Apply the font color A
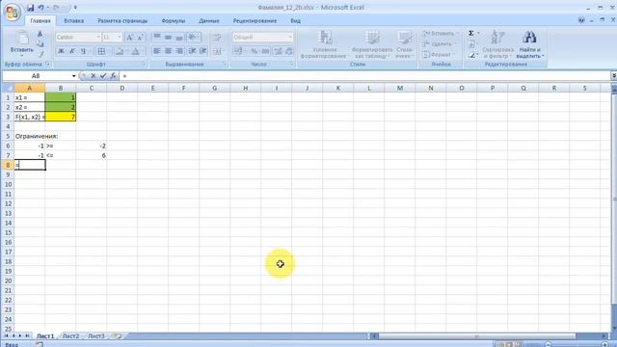 (x=135, y=51)
